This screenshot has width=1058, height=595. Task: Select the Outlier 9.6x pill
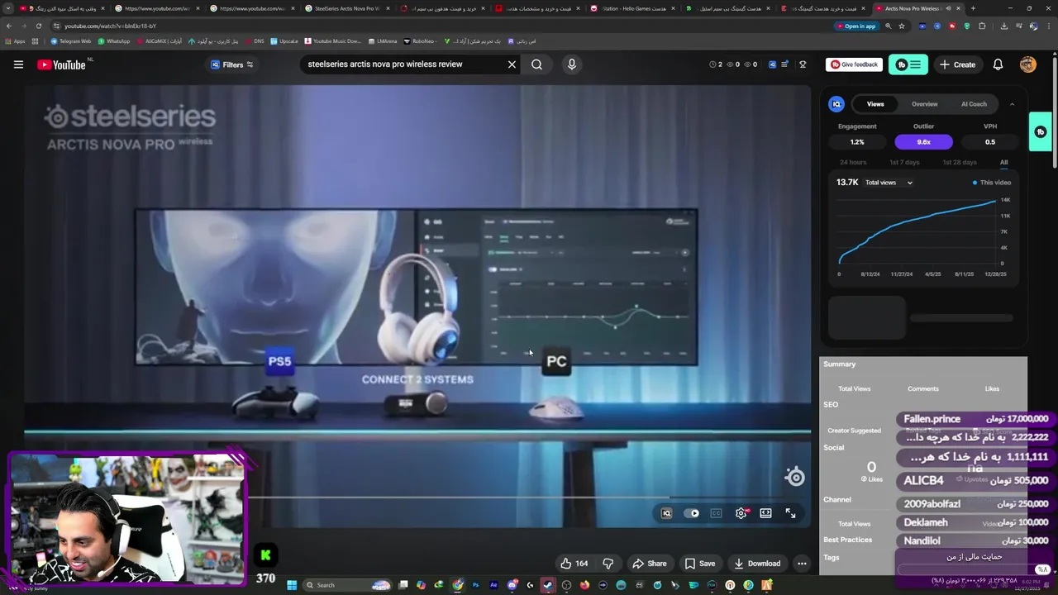(923, 142)
